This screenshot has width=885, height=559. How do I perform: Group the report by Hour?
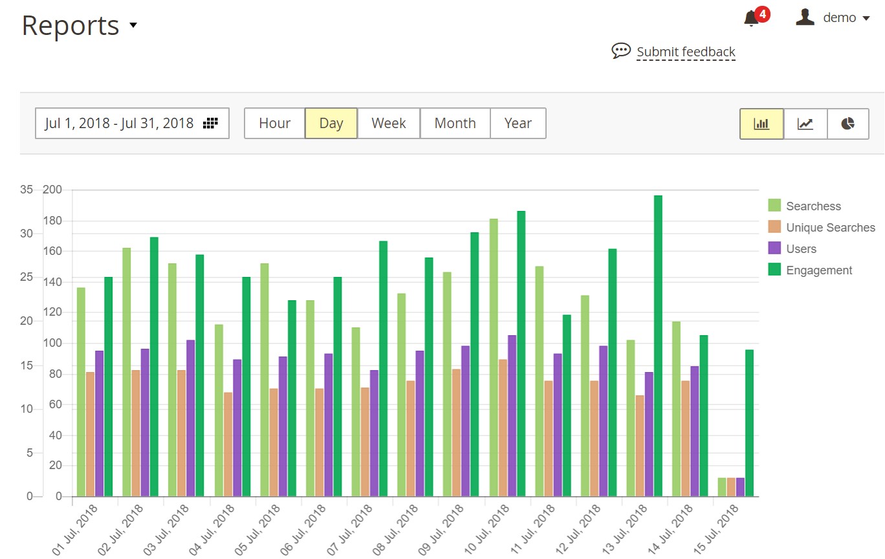(274, 124)
